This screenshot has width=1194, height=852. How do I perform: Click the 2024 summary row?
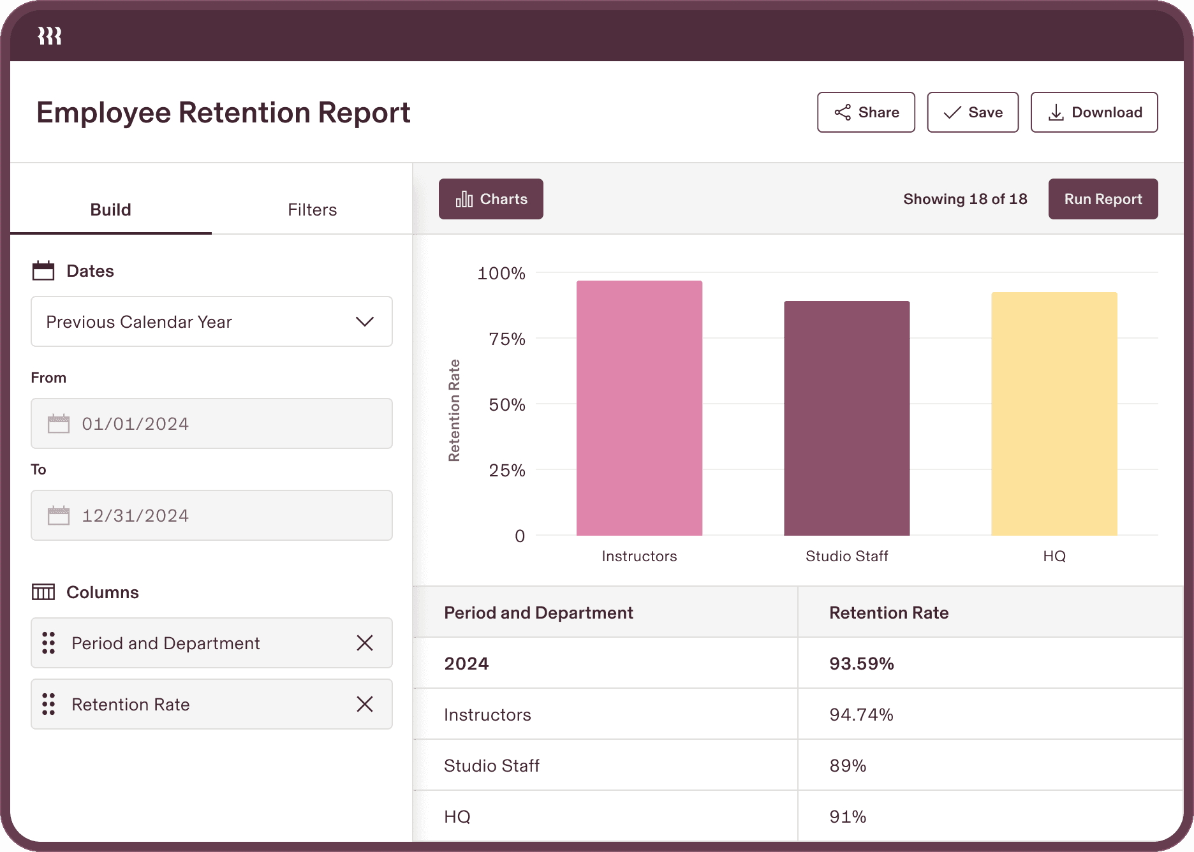tap(798, 663)
